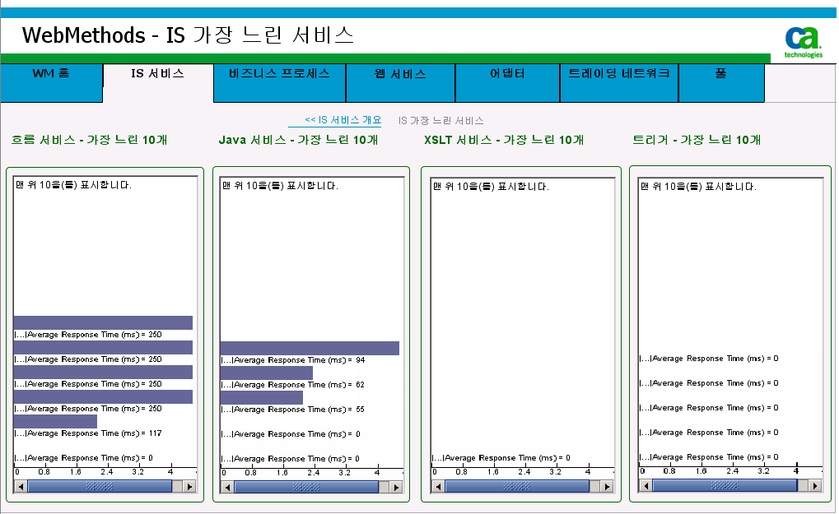Click left scroll arrow in 흐름 서비스 chart
The width and height of the screenshot is (839, 514).
click(21, 486)
